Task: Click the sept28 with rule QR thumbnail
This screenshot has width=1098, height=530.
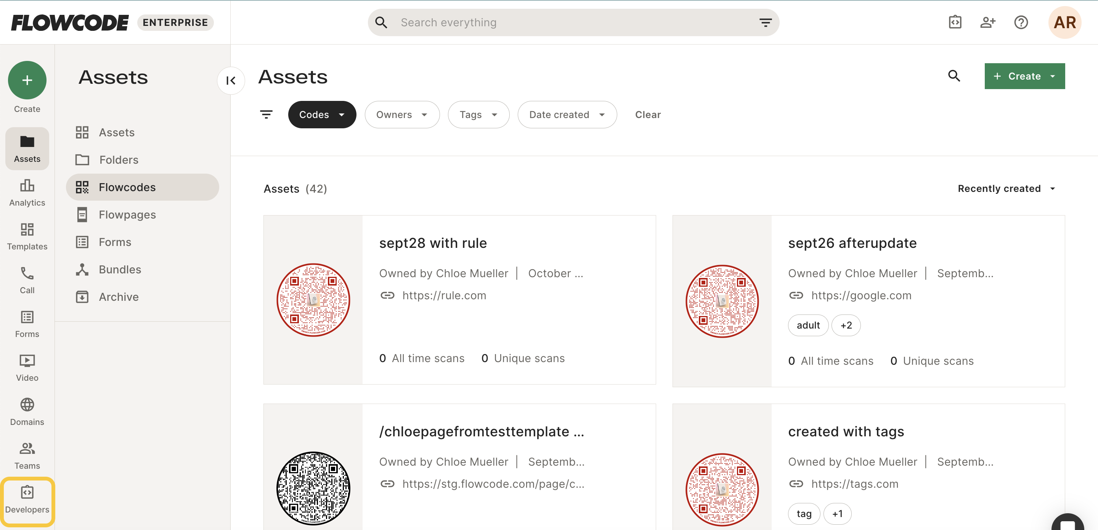Action: click(x=313, y=300)
